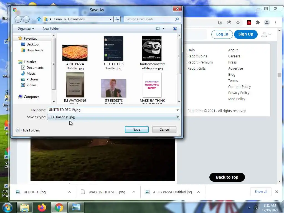
Task: Click Back to Top button
Action: point(227,177)
